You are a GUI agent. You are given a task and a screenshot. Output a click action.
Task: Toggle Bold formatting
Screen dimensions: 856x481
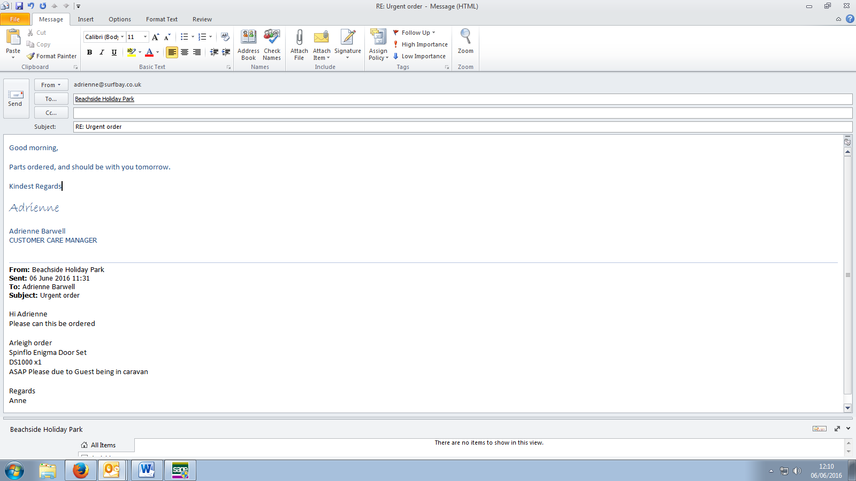tap(89, 52)
